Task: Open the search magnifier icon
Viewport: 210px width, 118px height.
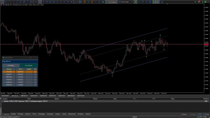Action: [195, 2]
